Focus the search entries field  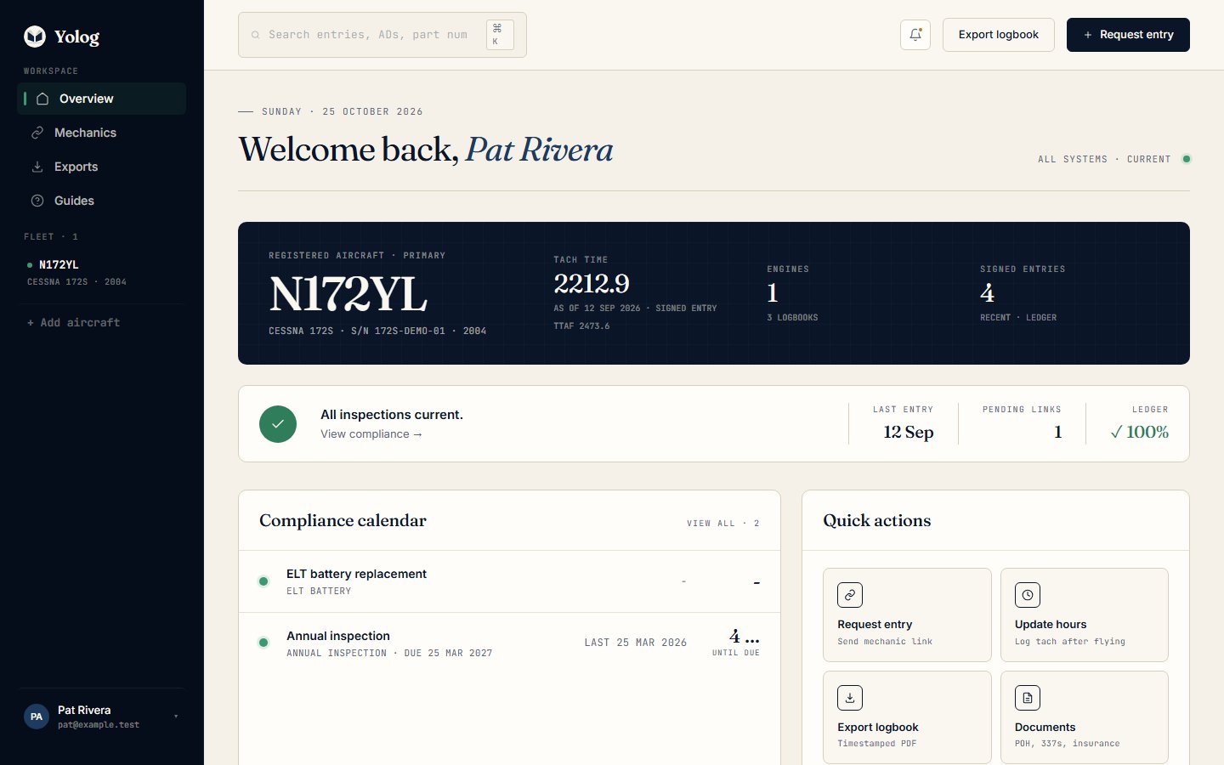[x=382, y=35]
